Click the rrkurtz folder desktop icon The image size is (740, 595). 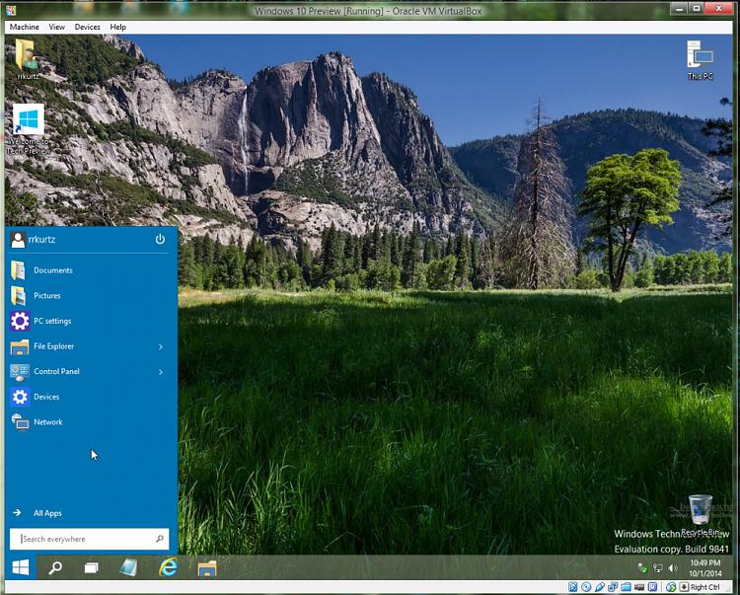[28, 59]
